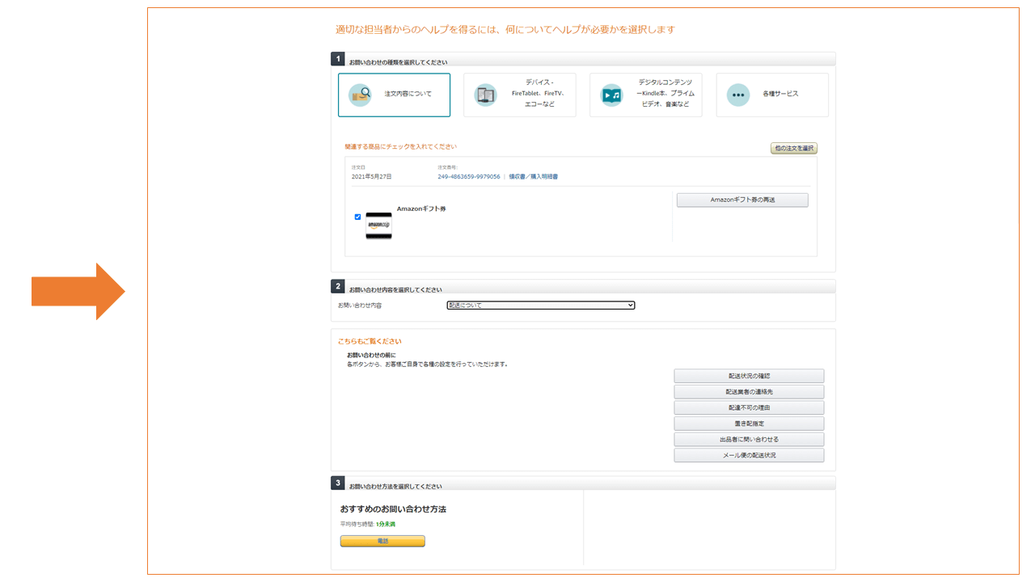
Task: Click the Amazonギフト券 product title
Action: (421, 209)
